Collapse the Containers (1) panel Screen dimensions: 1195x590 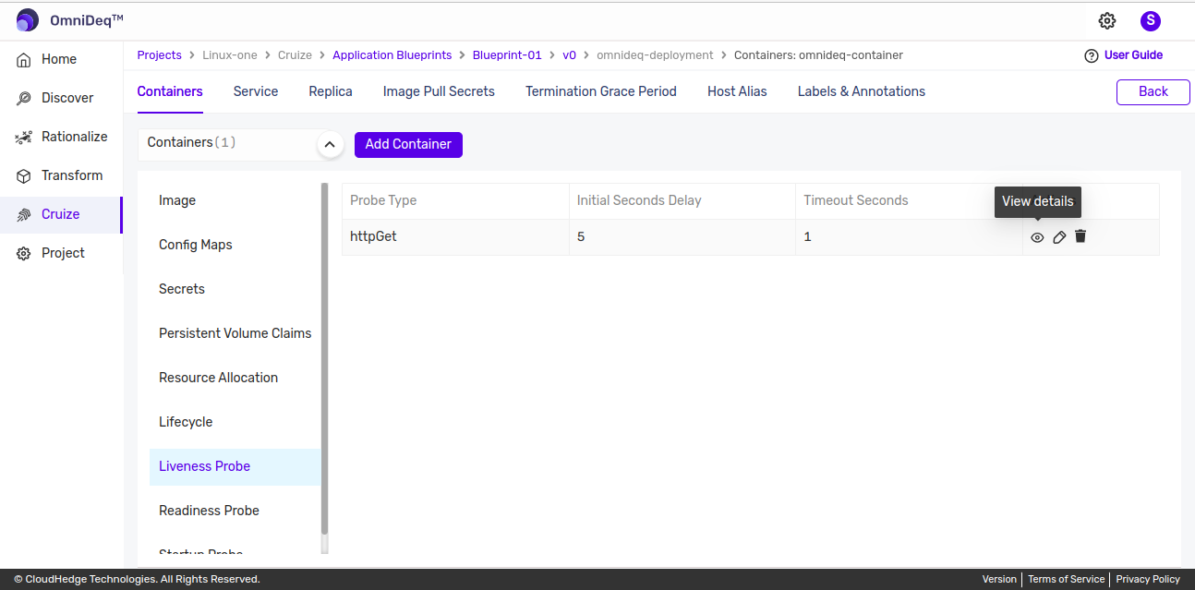coord(331,145)
